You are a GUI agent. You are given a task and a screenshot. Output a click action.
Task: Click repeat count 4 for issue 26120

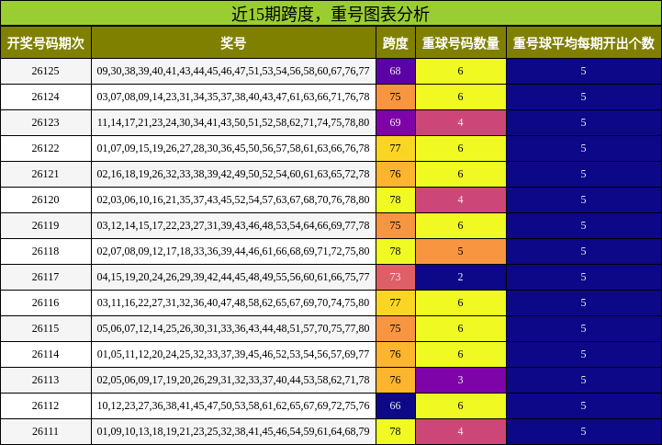click(461, 200)
